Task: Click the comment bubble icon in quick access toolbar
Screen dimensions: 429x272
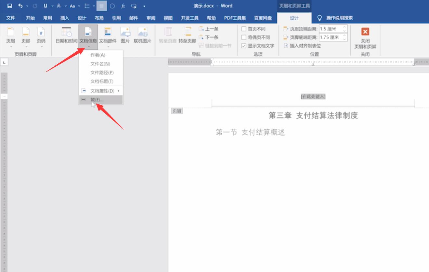Action: pyautogui.click(x=134, y=6)
